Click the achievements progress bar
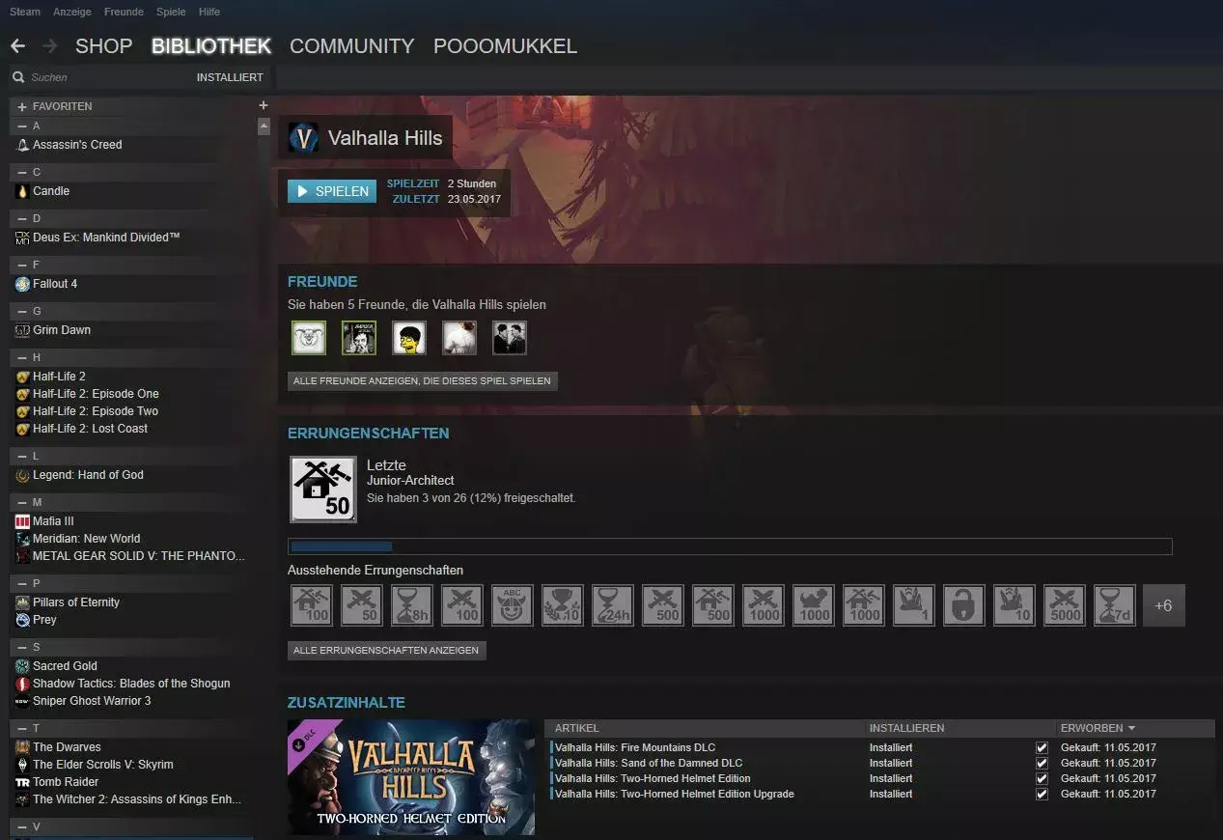Image resolution: width=1223 pixels, height=840 pixels. 730,546
